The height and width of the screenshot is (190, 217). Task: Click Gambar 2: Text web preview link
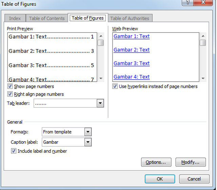point(132,50)
